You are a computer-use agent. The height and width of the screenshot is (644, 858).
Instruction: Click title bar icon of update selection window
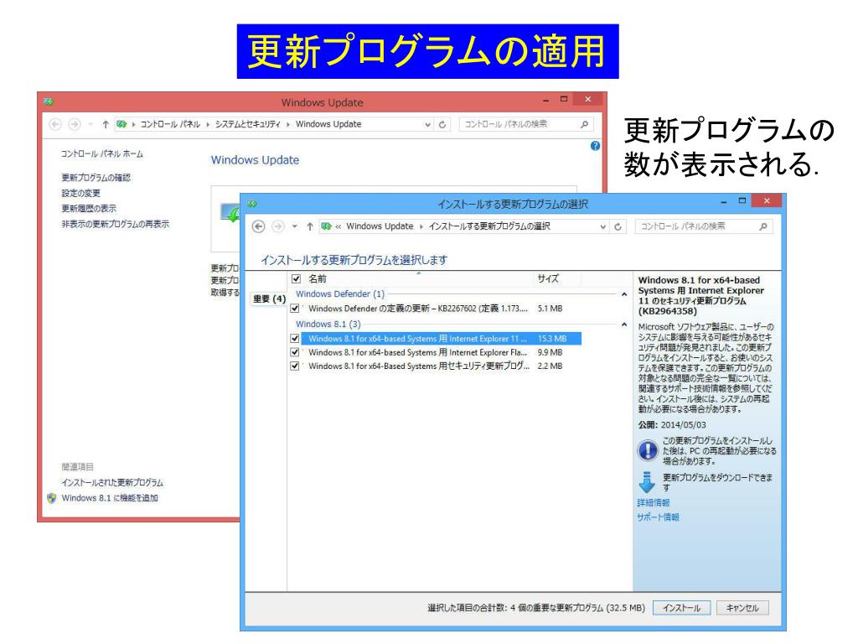[x=252, y=204]
